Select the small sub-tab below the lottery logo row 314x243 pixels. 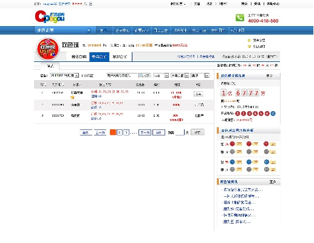(50, 66)
